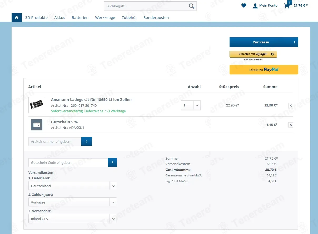Choose the Direkt zu PayPal button
The image size is (318, 234).
tap(264, 70)
